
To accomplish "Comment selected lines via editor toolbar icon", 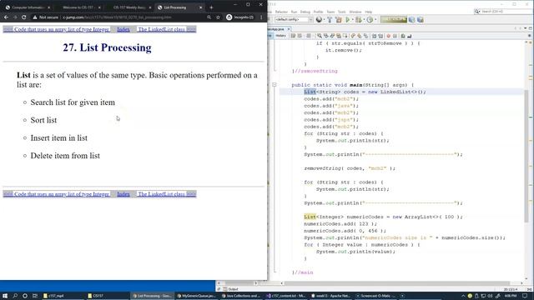I will click(x=403, y=36).
